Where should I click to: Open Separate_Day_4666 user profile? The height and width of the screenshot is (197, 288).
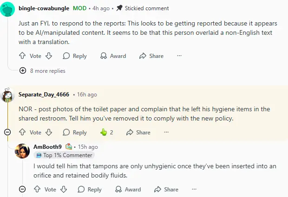point(44,95)
